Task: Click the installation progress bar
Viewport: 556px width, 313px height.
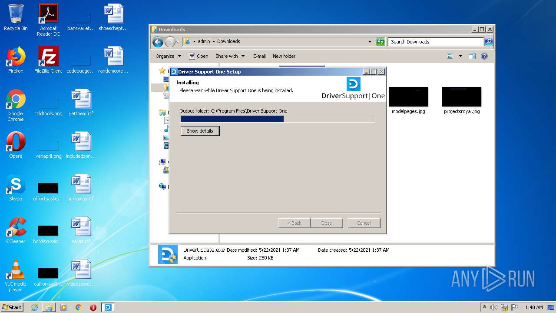Action: 277,119
